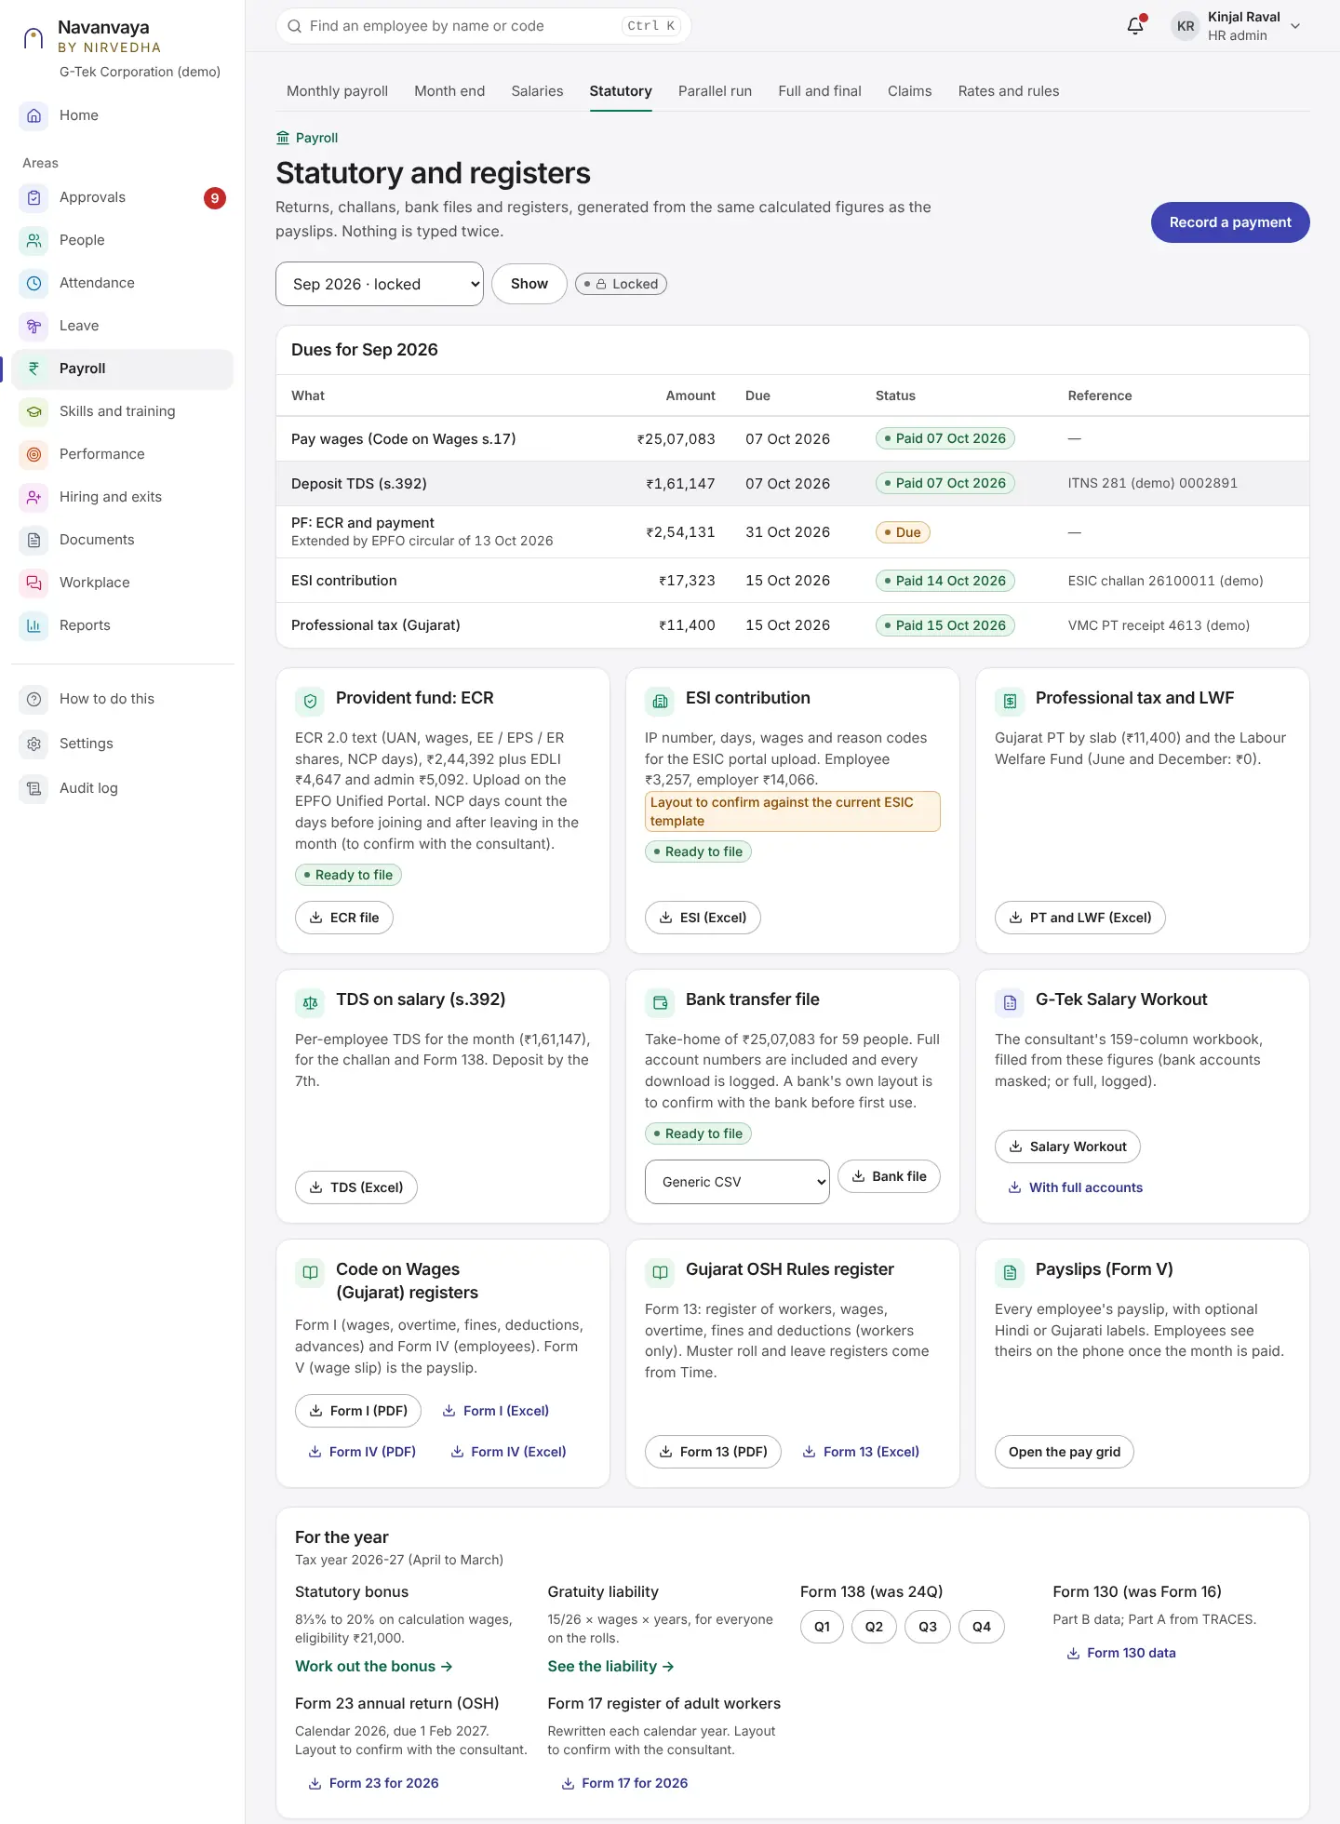Download Form 17 for 2026
1340x1824 pixels.
624,1783
